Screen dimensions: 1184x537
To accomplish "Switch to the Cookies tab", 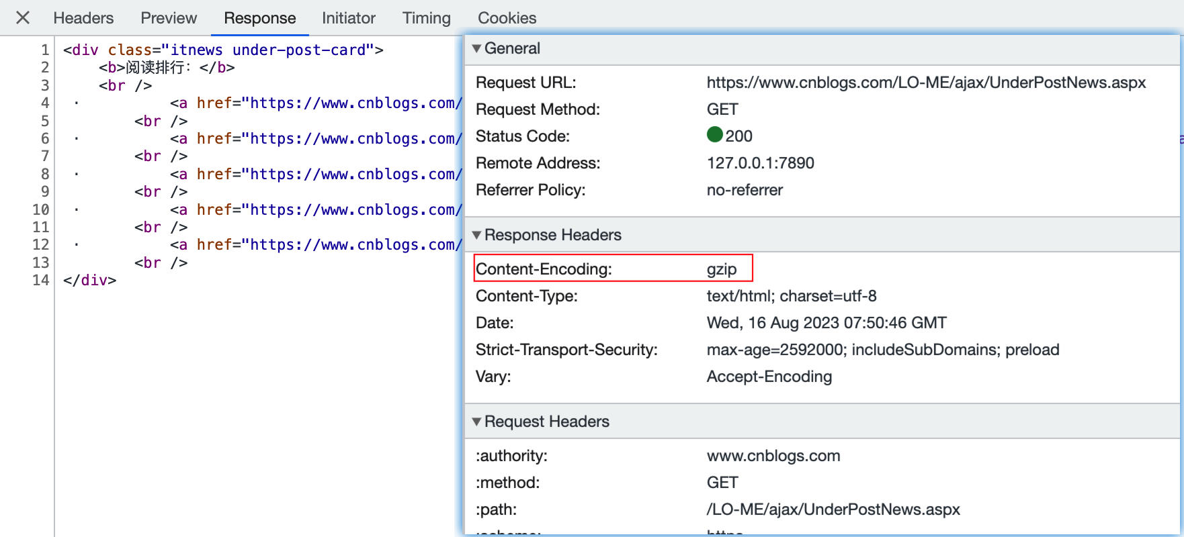I will click(507, 18).
